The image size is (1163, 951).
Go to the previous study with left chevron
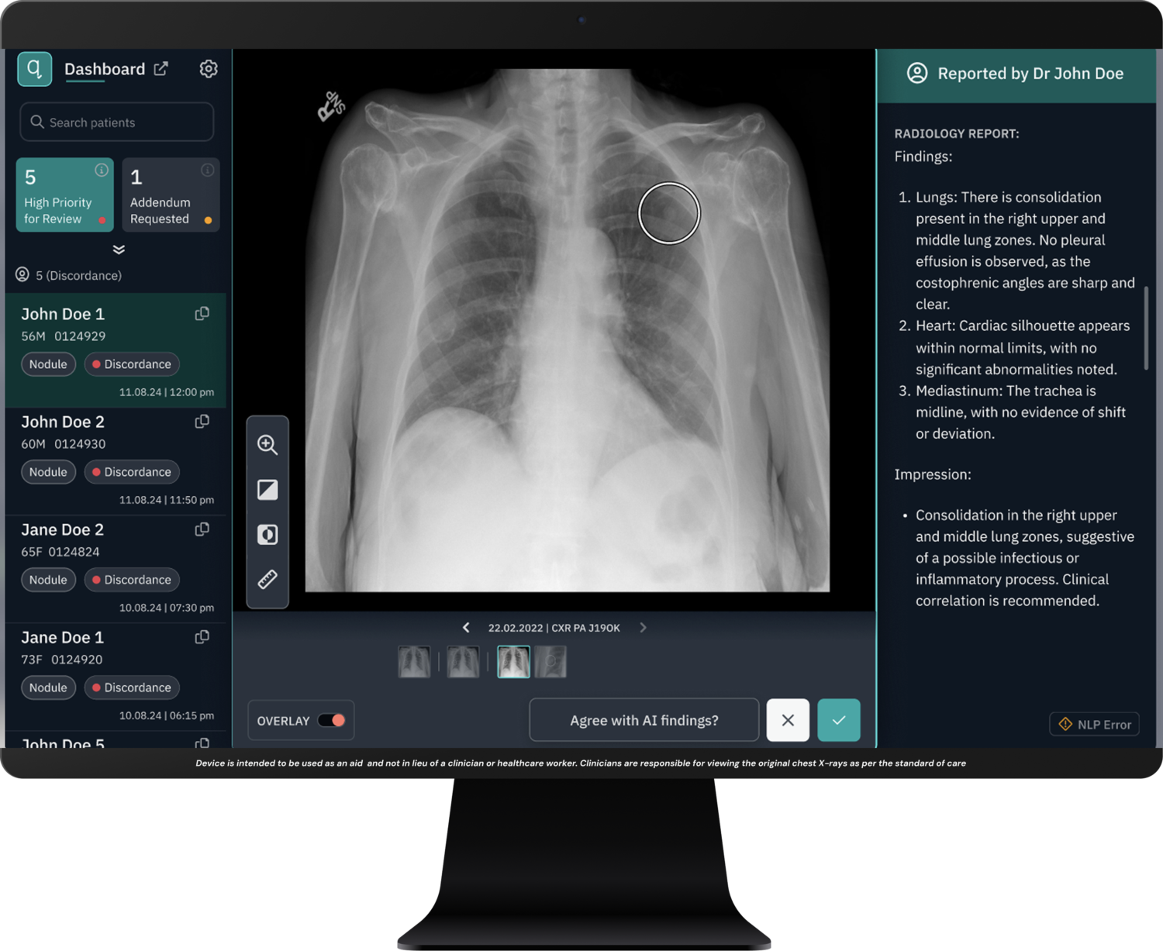pyautogui.click(x=466, y=628)
